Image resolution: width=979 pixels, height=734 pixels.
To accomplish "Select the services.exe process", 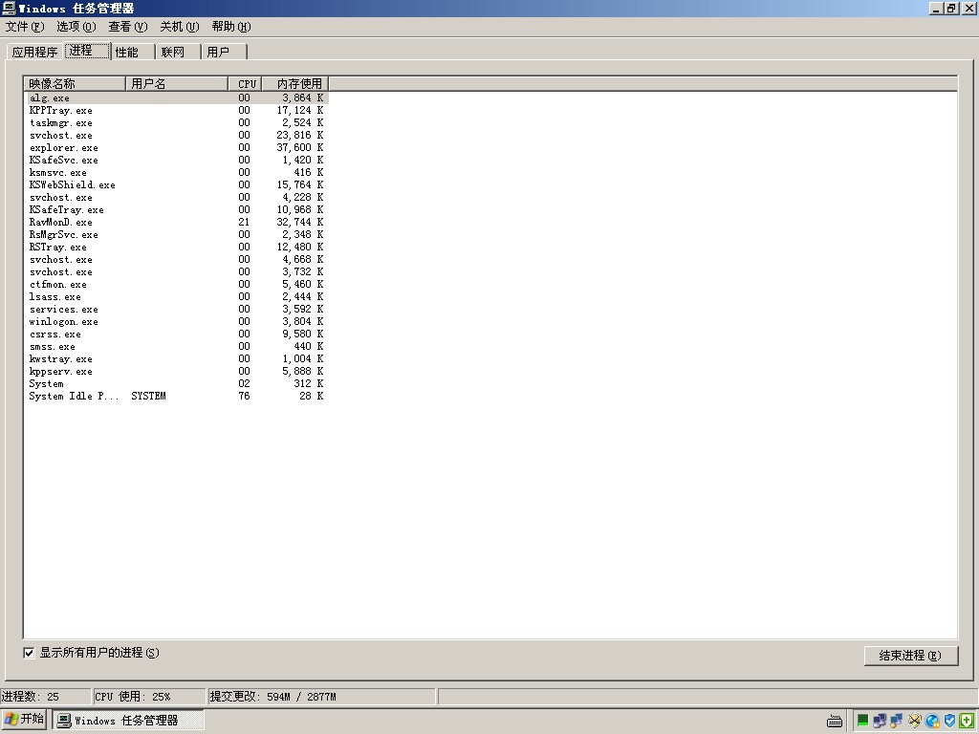I will 177,309.
